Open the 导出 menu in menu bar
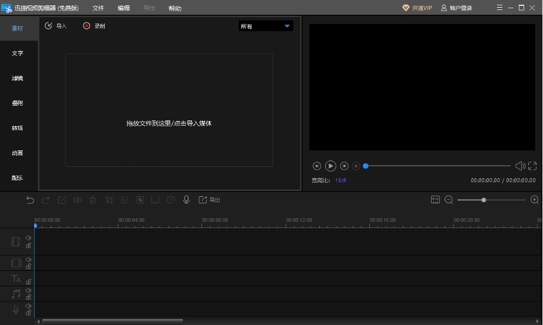Screen dimensions: 543x325 149,8
